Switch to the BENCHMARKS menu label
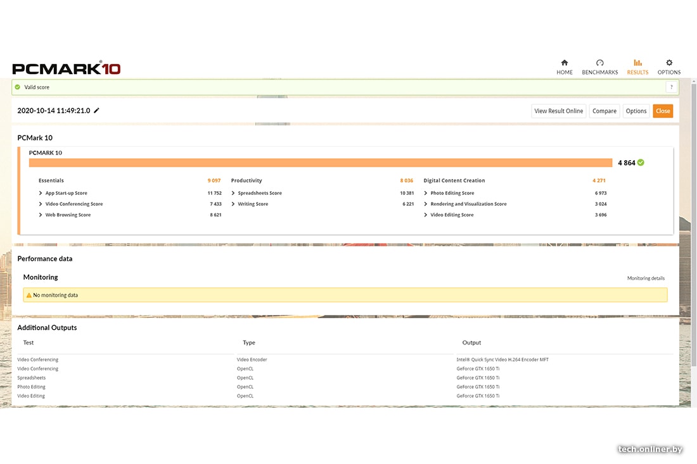Image resolution: width=697 pixels, height=464 pixels. [599, 72]
